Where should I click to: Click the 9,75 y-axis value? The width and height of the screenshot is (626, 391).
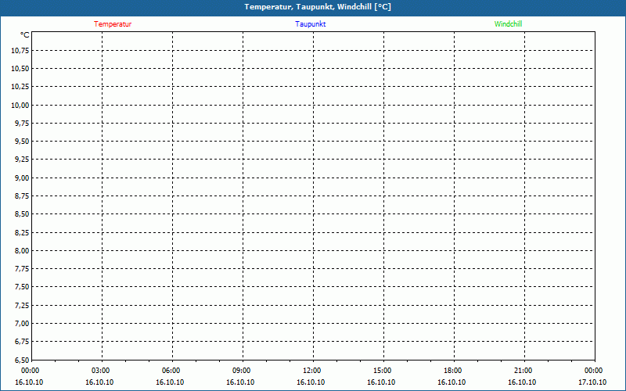pos(22,124)
